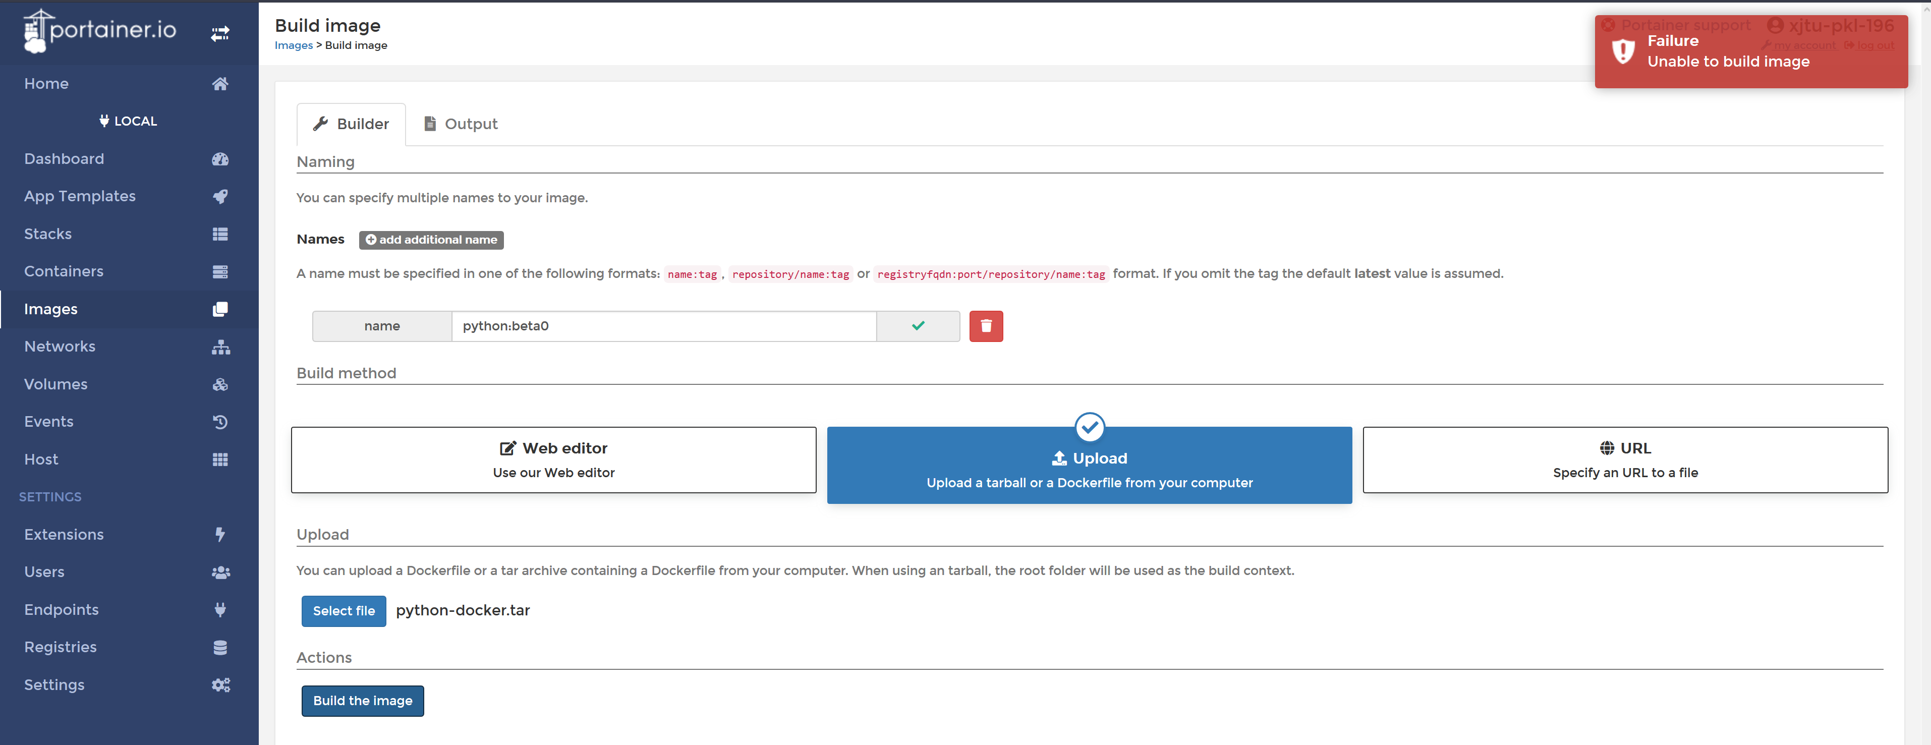
Task: Click the Networks sitemap icon
Action: click(x=220, y=347)
